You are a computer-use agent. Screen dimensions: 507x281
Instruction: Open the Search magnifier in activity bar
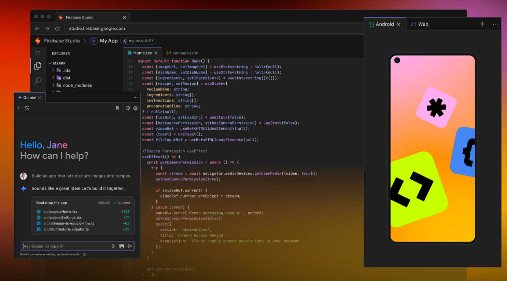point(38,81)
